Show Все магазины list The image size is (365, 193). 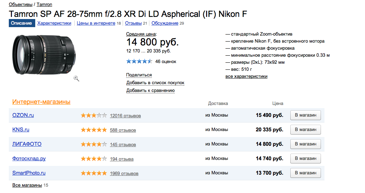click(27, 185)
